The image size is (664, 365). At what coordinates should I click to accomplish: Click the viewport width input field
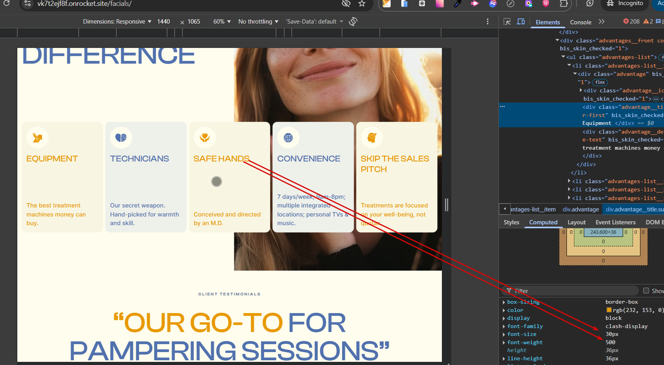point(164,22)
